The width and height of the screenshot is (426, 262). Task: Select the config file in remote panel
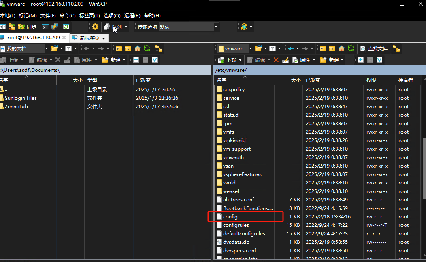230,217
